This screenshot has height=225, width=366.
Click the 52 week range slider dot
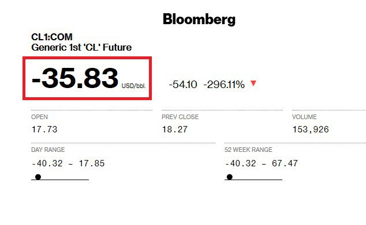230,177
